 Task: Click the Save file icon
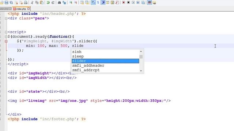[x=7, y=3]
